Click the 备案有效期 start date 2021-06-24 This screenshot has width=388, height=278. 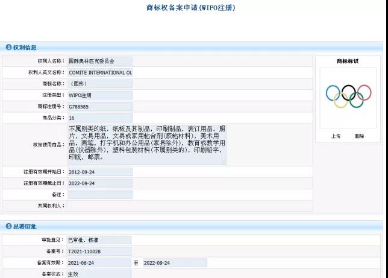pyautogui.click(x=99, y=263)
